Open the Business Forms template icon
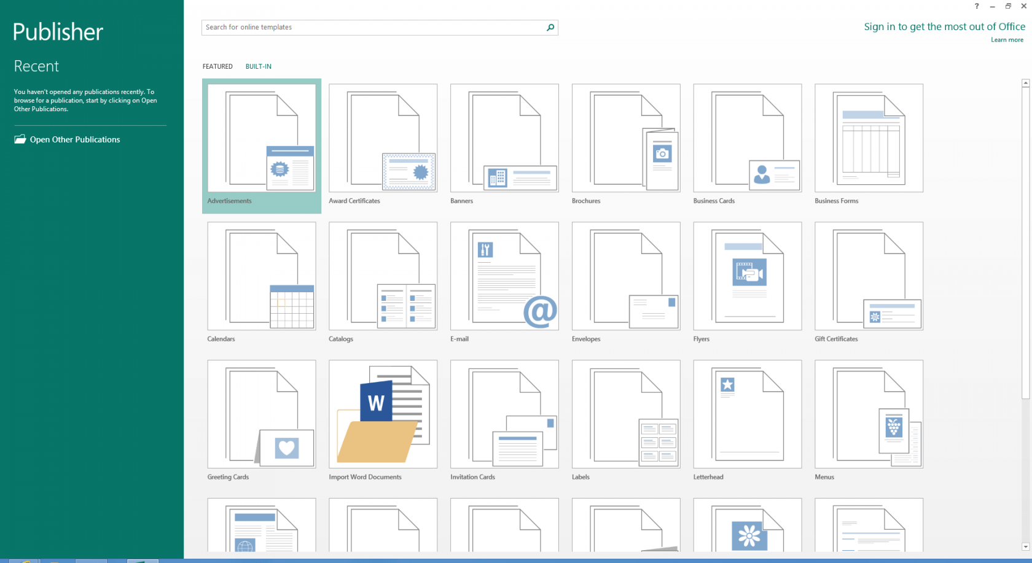1032x563 pixels. pyautogui.click(x=869, y=138)
